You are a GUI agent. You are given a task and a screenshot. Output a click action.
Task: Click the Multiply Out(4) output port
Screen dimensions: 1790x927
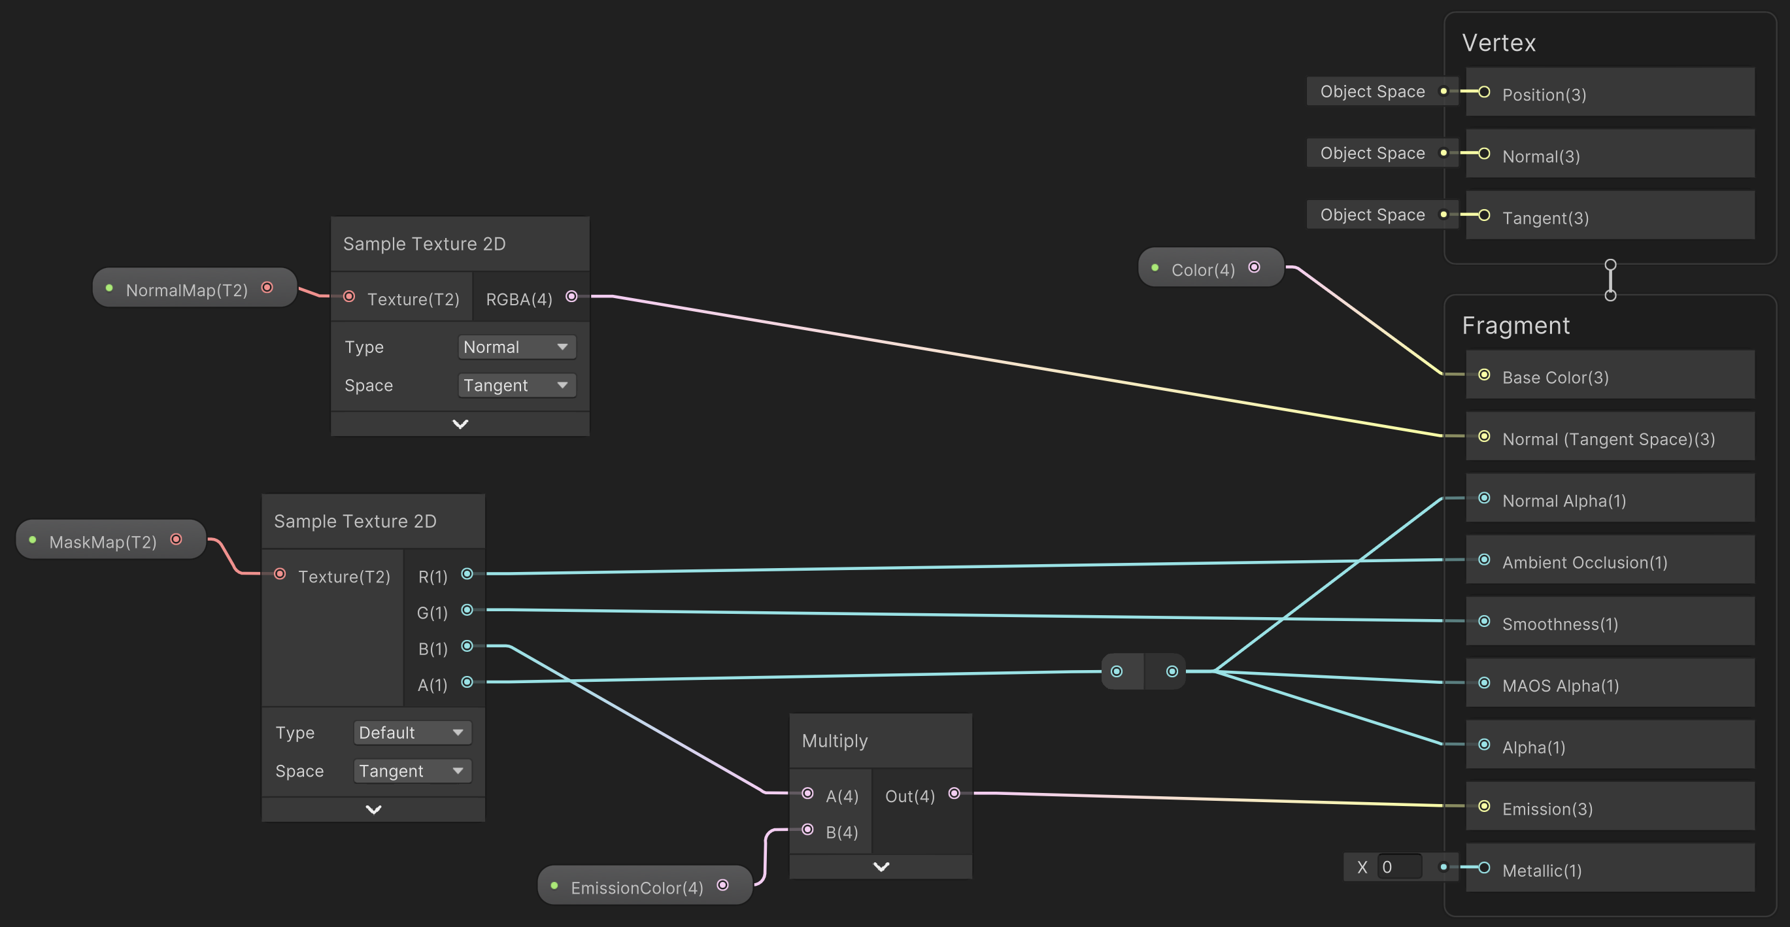[954, 794]
